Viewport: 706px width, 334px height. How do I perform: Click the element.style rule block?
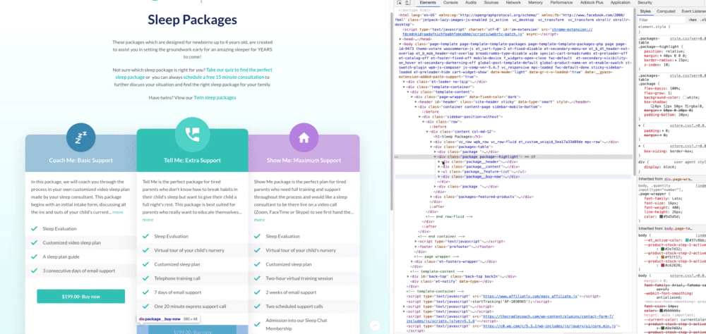pos(672,30)
